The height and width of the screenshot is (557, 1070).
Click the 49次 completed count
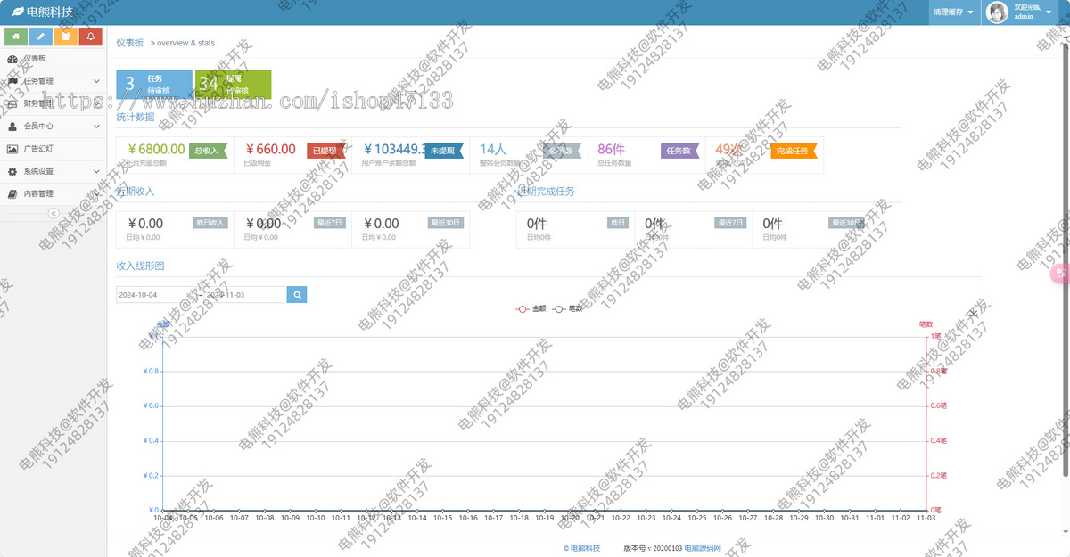pos(728,149)
